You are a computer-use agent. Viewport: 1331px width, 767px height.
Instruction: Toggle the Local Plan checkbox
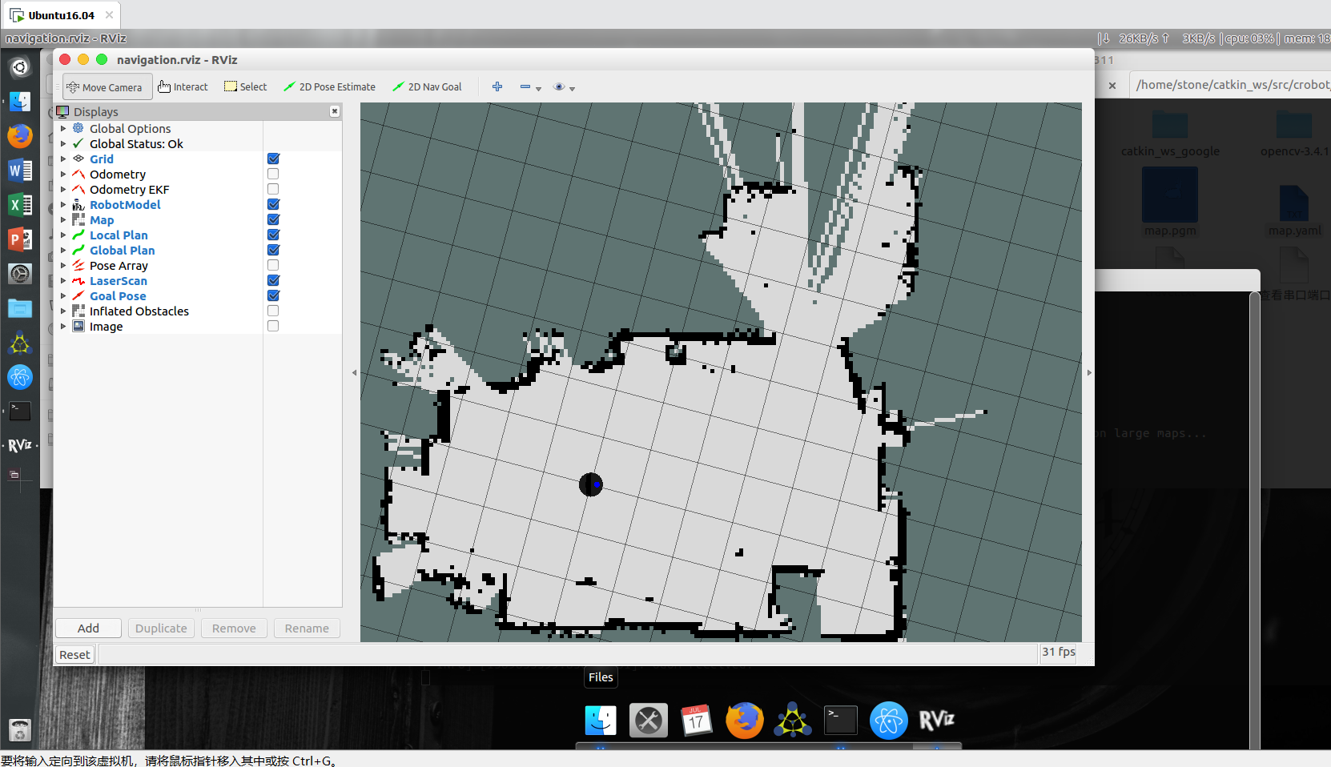click(x=273, y=235)
